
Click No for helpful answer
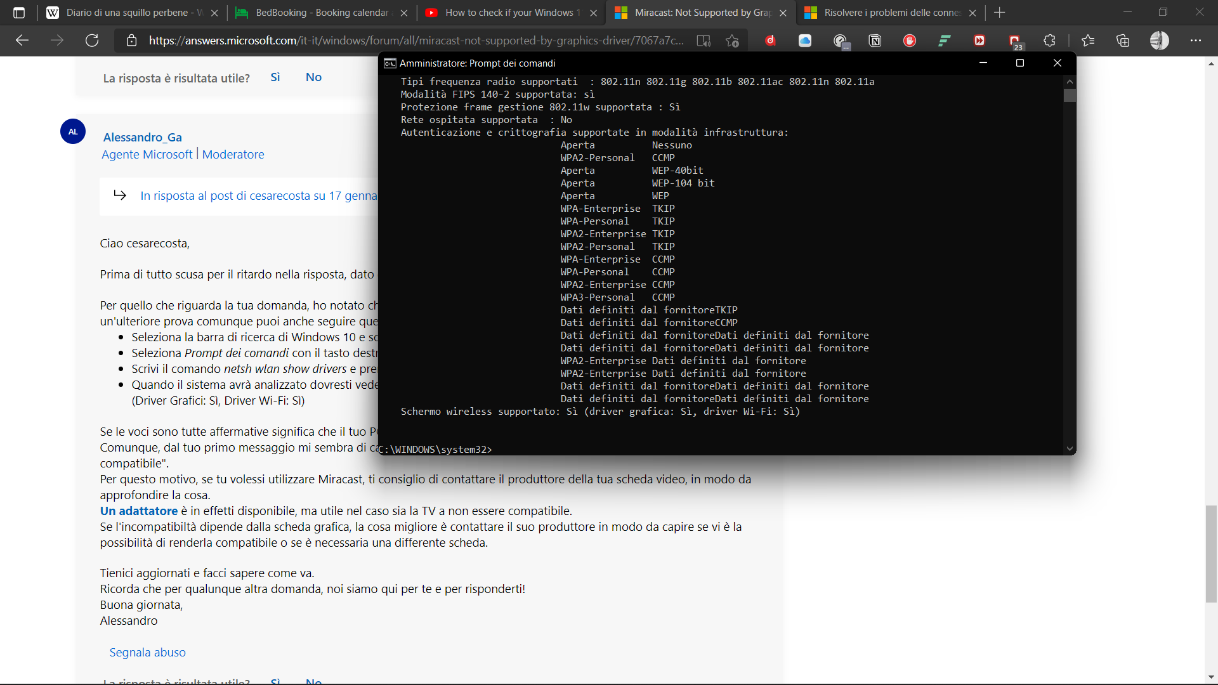pyautogui.click(x=313, y=77)
